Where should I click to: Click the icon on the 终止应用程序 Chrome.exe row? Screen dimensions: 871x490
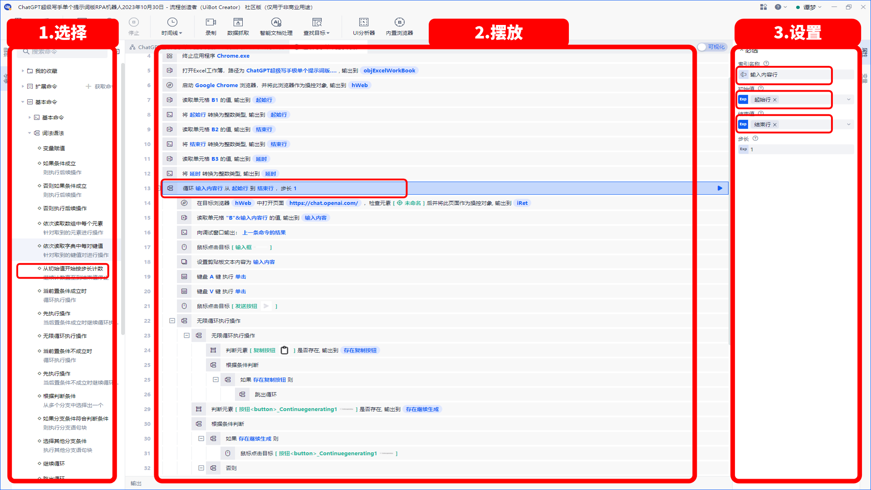pyautogui.click(x=170, y=56)
